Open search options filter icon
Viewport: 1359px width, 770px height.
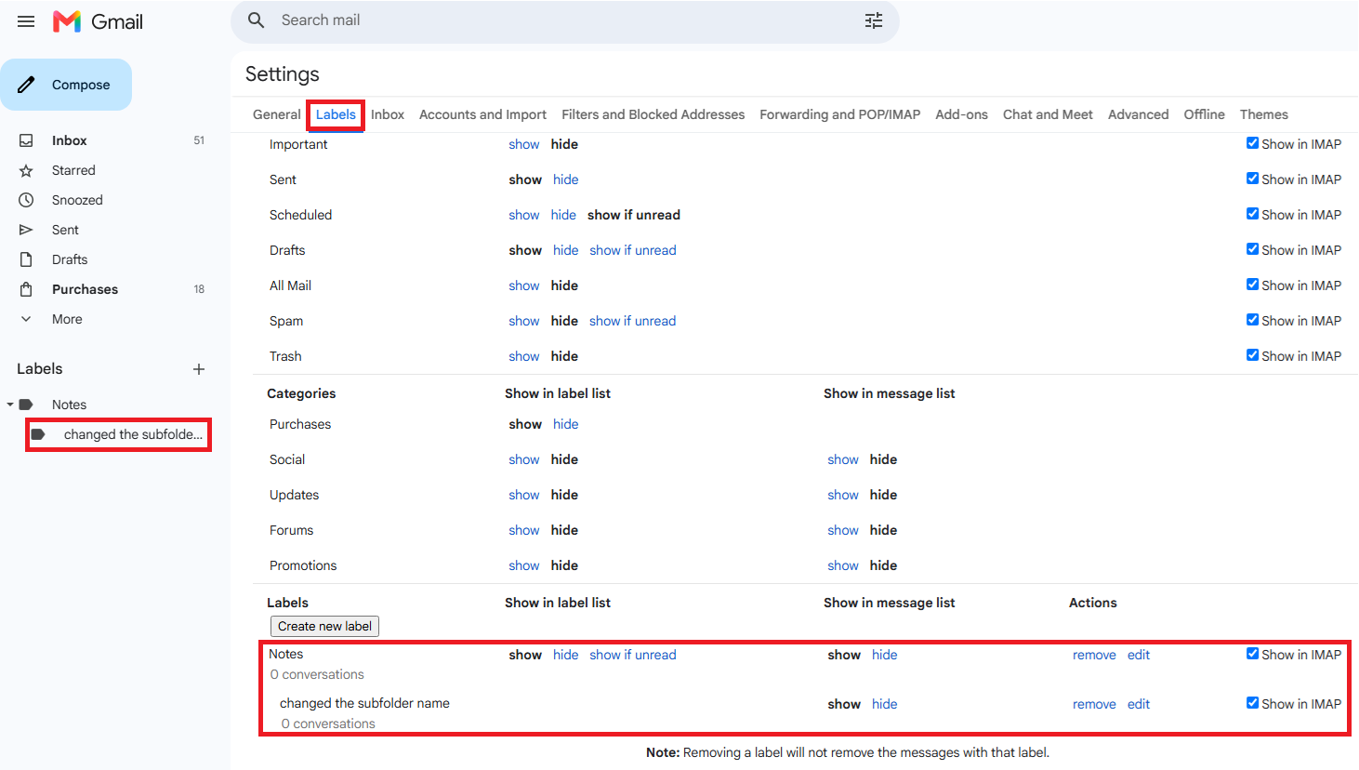pyautogui.click(x=874, y=20)
